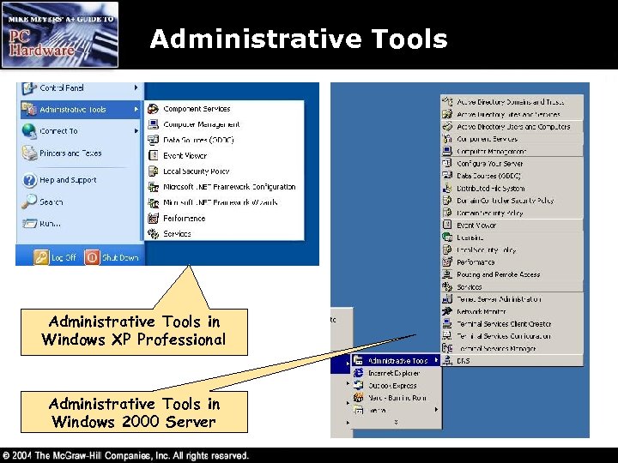
Task: Open Services in Windows 2000 menu
Action: click(512, 286)
